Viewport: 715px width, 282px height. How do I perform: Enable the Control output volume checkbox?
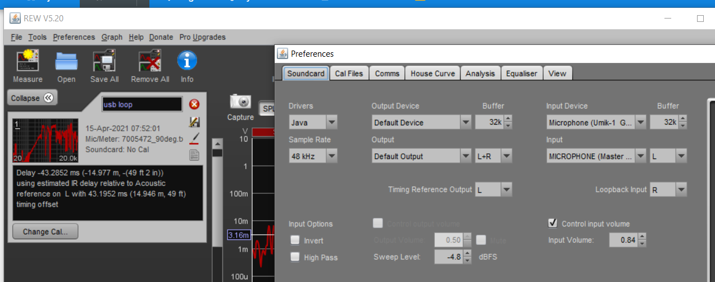point(378,224)
